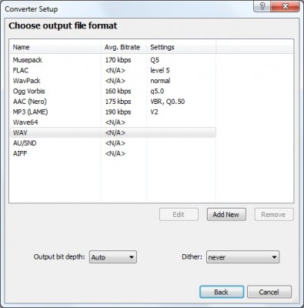Select the Ogg Vorbis format row

pyautogui.click(x=113, y=91)
